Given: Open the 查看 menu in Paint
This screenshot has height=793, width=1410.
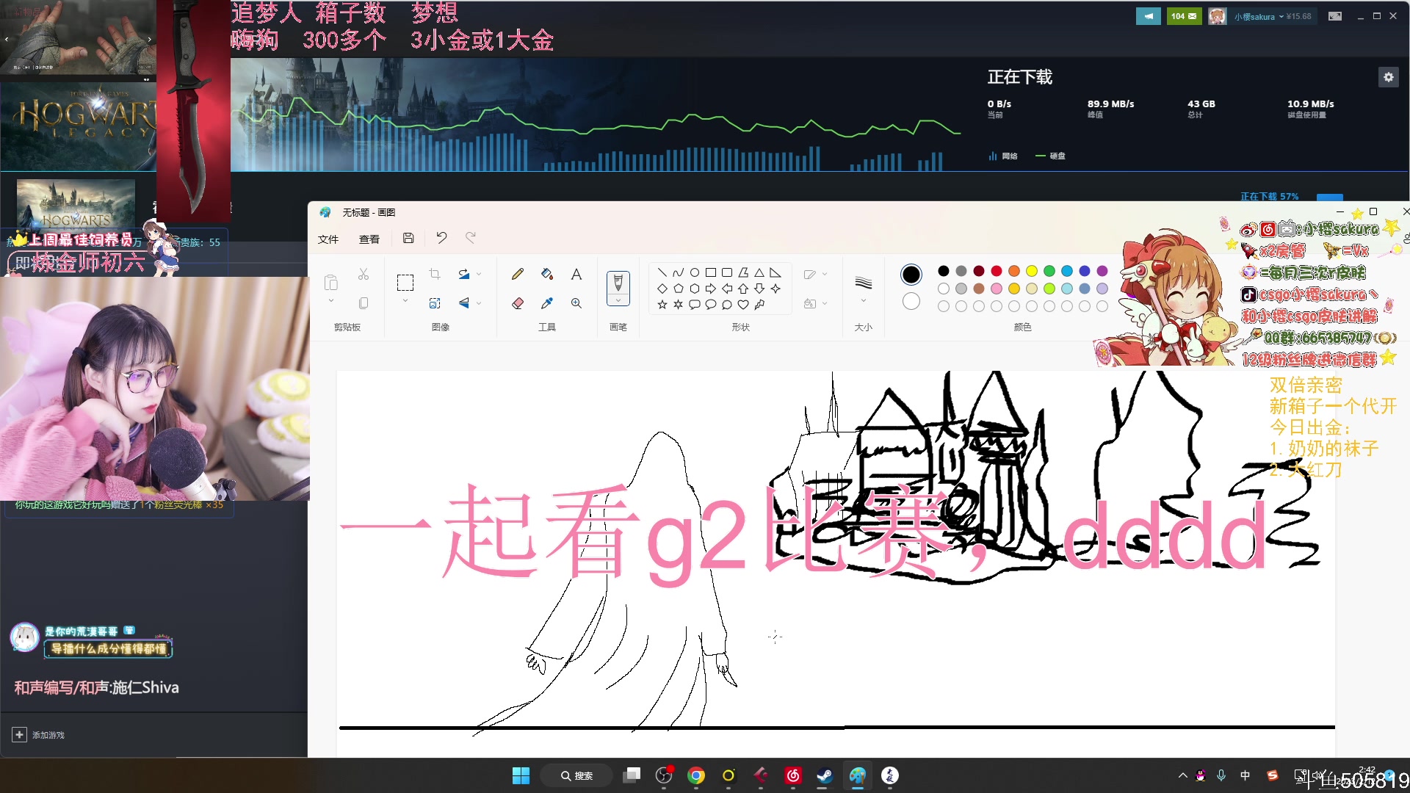Looking at the screenshot, I should click(369, 239).
